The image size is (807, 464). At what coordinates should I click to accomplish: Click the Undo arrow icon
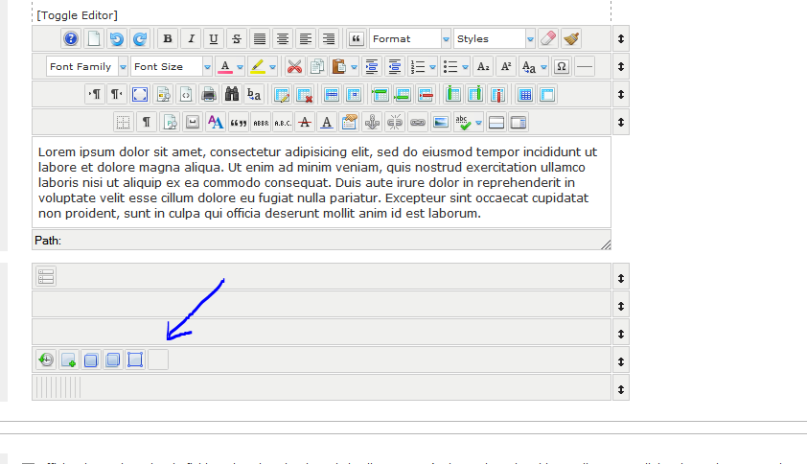click(x=117, y=39)
